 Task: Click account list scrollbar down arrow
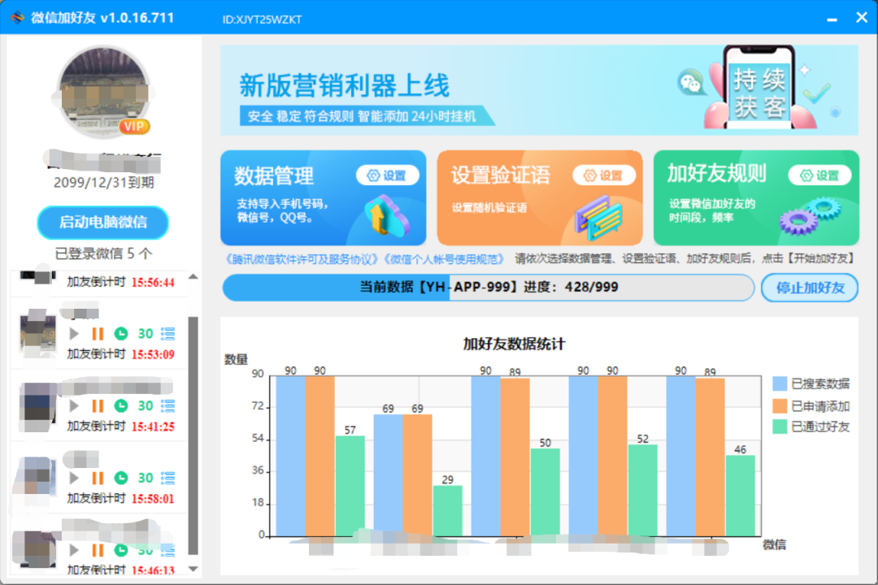(193, 569)
